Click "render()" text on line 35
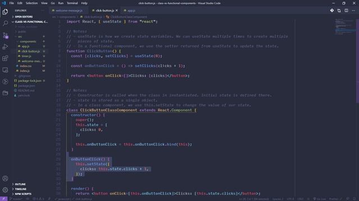359x201 pixels. 80,189
